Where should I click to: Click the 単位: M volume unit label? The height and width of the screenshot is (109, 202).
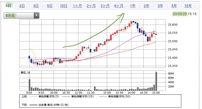click(25, 72)
